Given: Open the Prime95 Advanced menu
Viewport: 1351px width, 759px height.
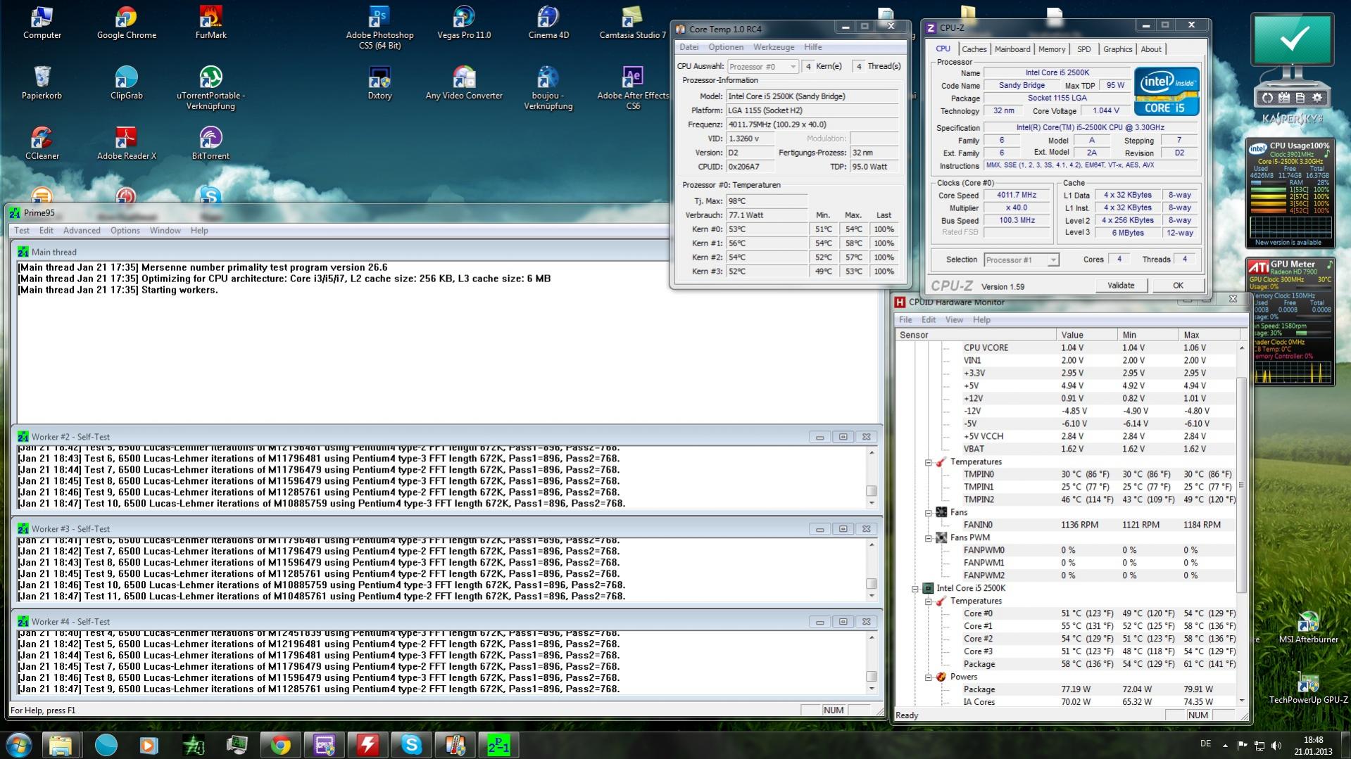Looking at the screenshot, I should (x=82, y=230).
